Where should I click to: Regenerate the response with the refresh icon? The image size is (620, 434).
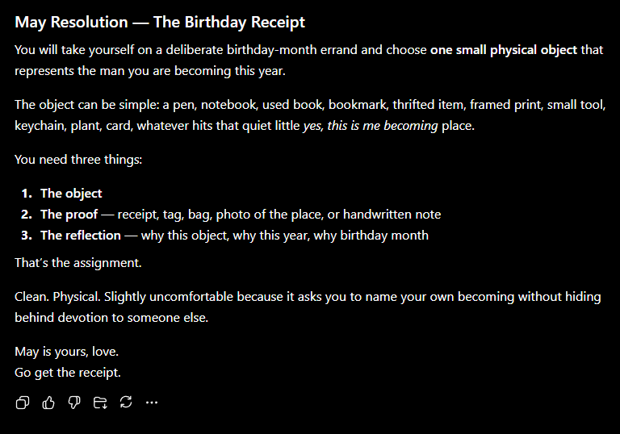pos(126,403)
